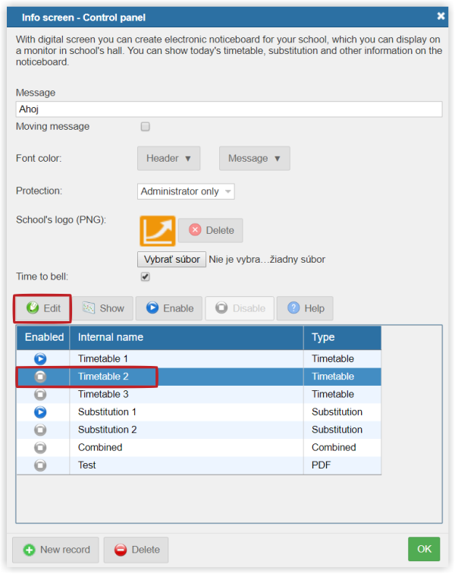Expand the Protection Administrator only dropdown
The width and height of the screenshot is (455, 574).
point(186,191)
